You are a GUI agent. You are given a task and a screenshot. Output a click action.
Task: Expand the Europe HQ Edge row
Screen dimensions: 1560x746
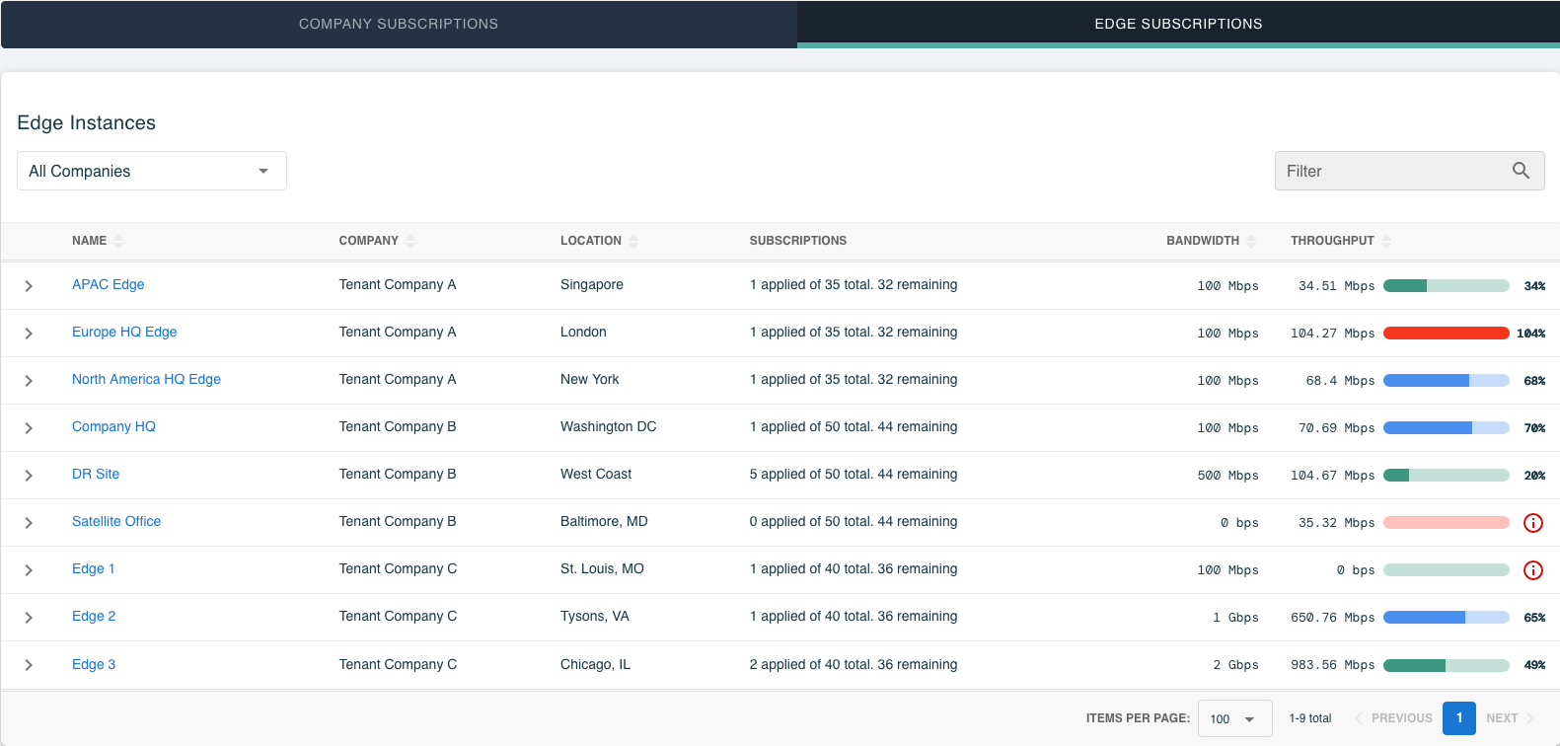[29, 334]
